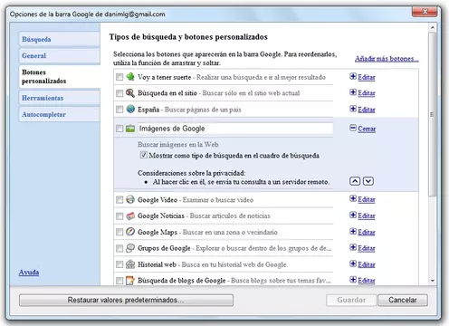Expand Editar for Google Noticias
The image size is (449, 326).
click(x=362, y=216)
